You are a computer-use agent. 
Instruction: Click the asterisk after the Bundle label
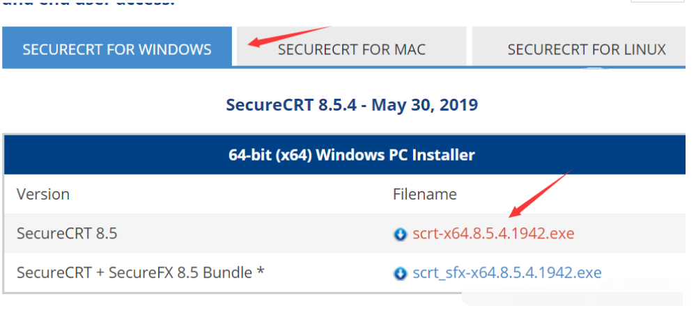(x=261, y=271)
